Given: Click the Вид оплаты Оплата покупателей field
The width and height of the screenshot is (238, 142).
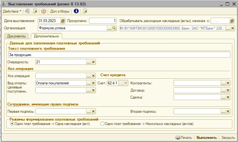Looking at the screenshot, I should click(x=61, y=83).
